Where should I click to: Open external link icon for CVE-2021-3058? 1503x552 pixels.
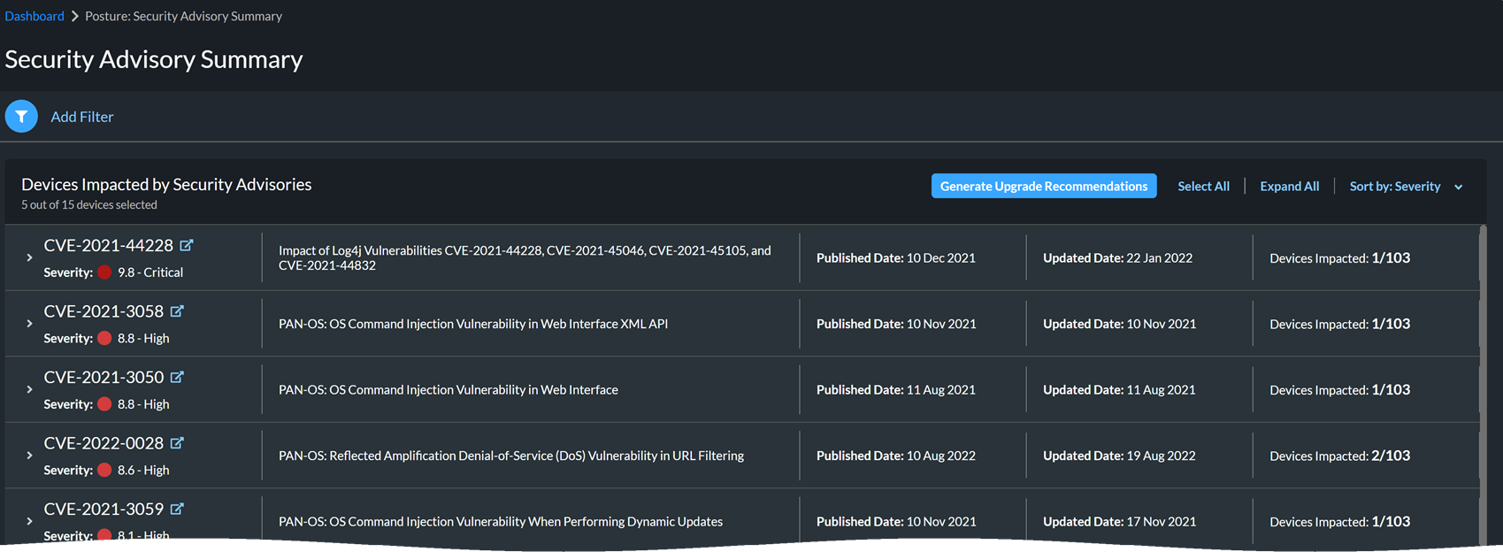point(177,311)
